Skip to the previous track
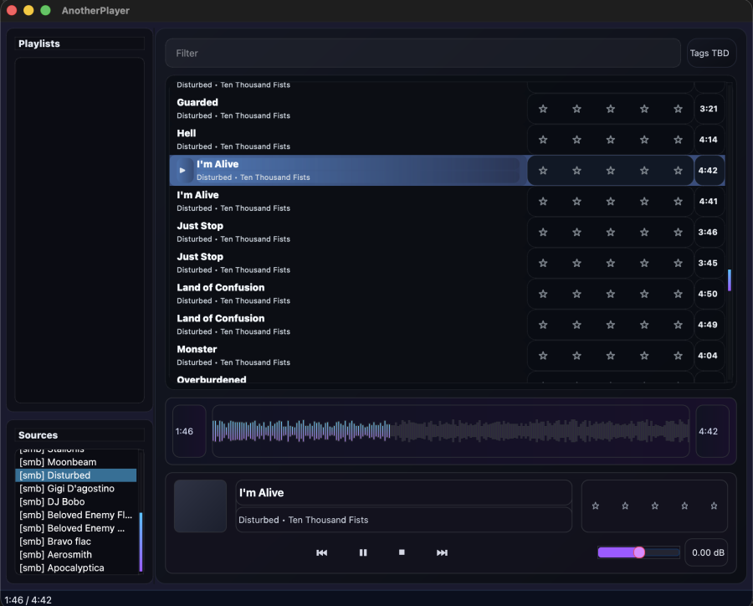 (322, 552)
